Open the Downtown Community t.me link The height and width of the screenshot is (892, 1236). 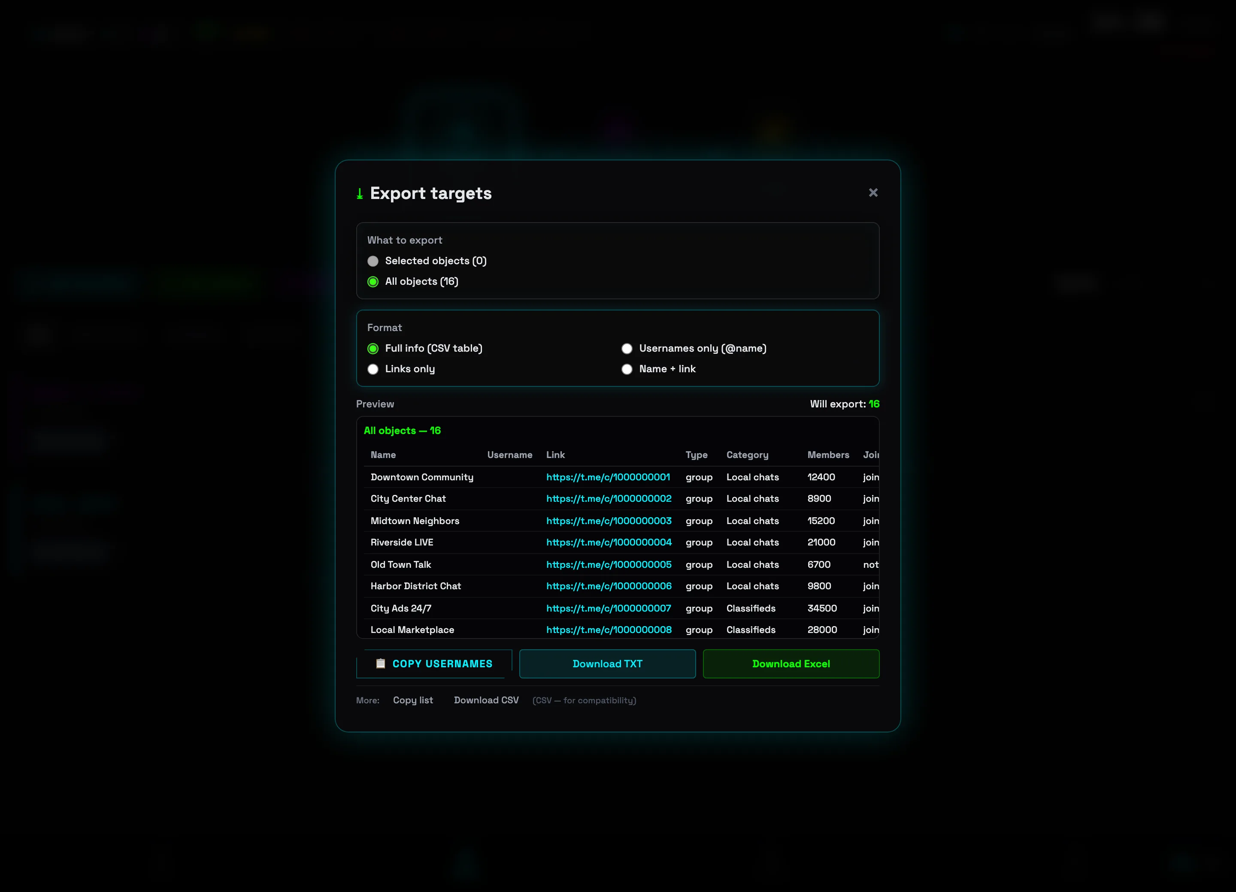[608, 477]
